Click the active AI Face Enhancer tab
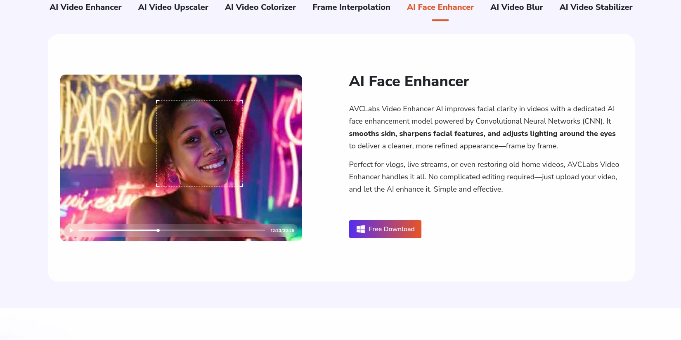This screenshot has width=681, height=340. click(x=440, y=7)
